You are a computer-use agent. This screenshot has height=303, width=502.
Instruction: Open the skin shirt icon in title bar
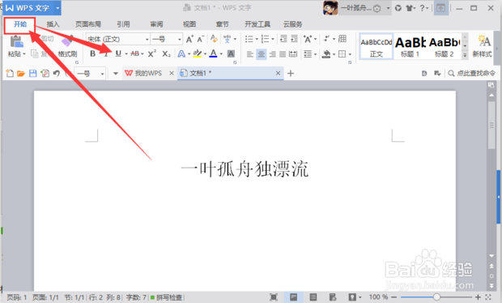click(x=410, y=8)
